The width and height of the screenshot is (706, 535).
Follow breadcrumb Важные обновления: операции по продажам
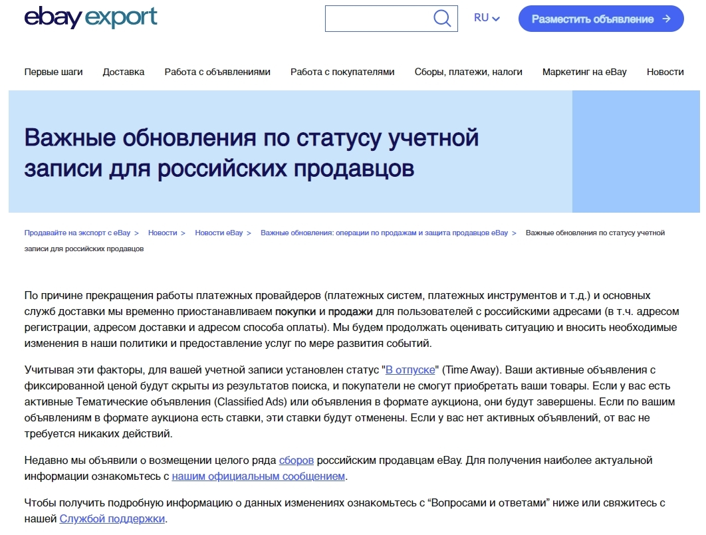(x=384, y=233)
